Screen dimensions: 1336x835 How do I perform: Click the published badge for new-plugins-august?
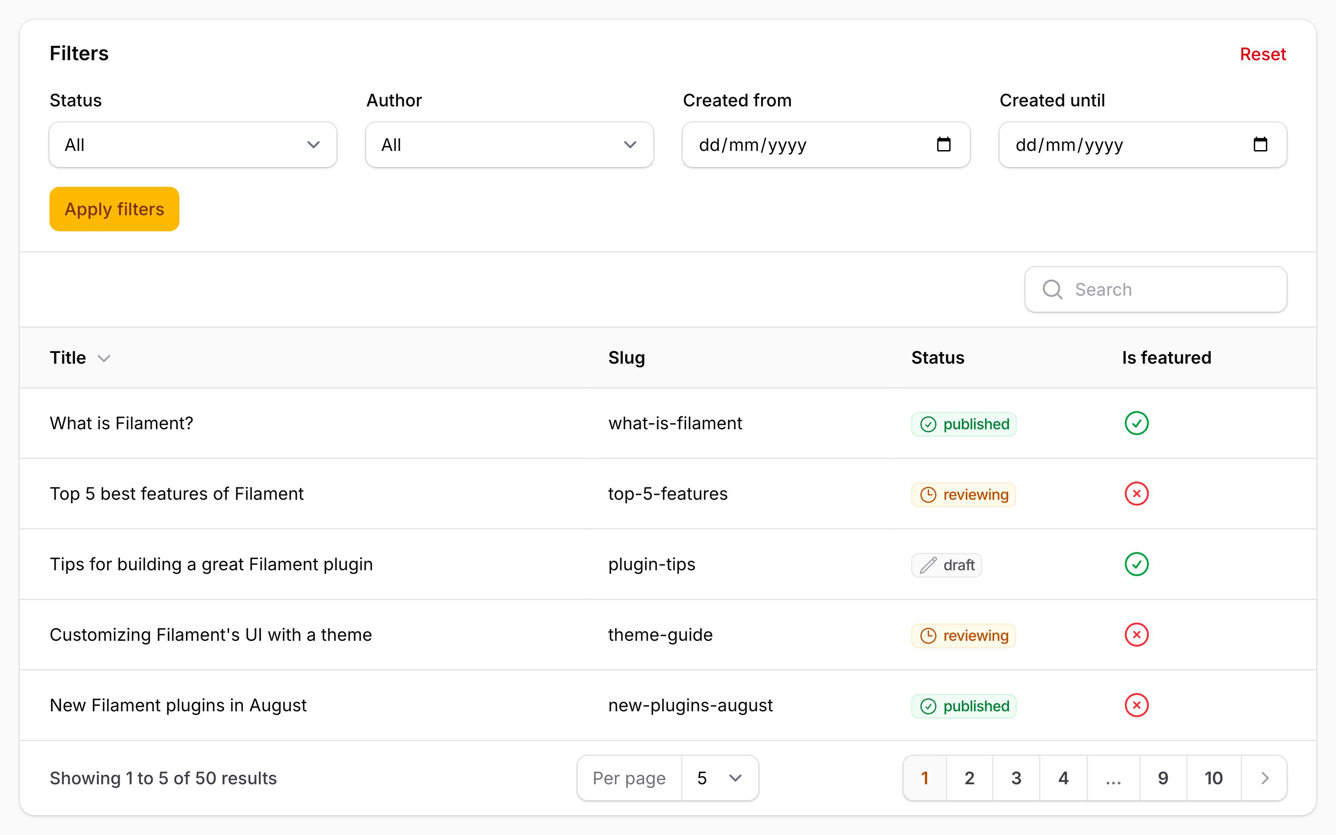(963, 706)
